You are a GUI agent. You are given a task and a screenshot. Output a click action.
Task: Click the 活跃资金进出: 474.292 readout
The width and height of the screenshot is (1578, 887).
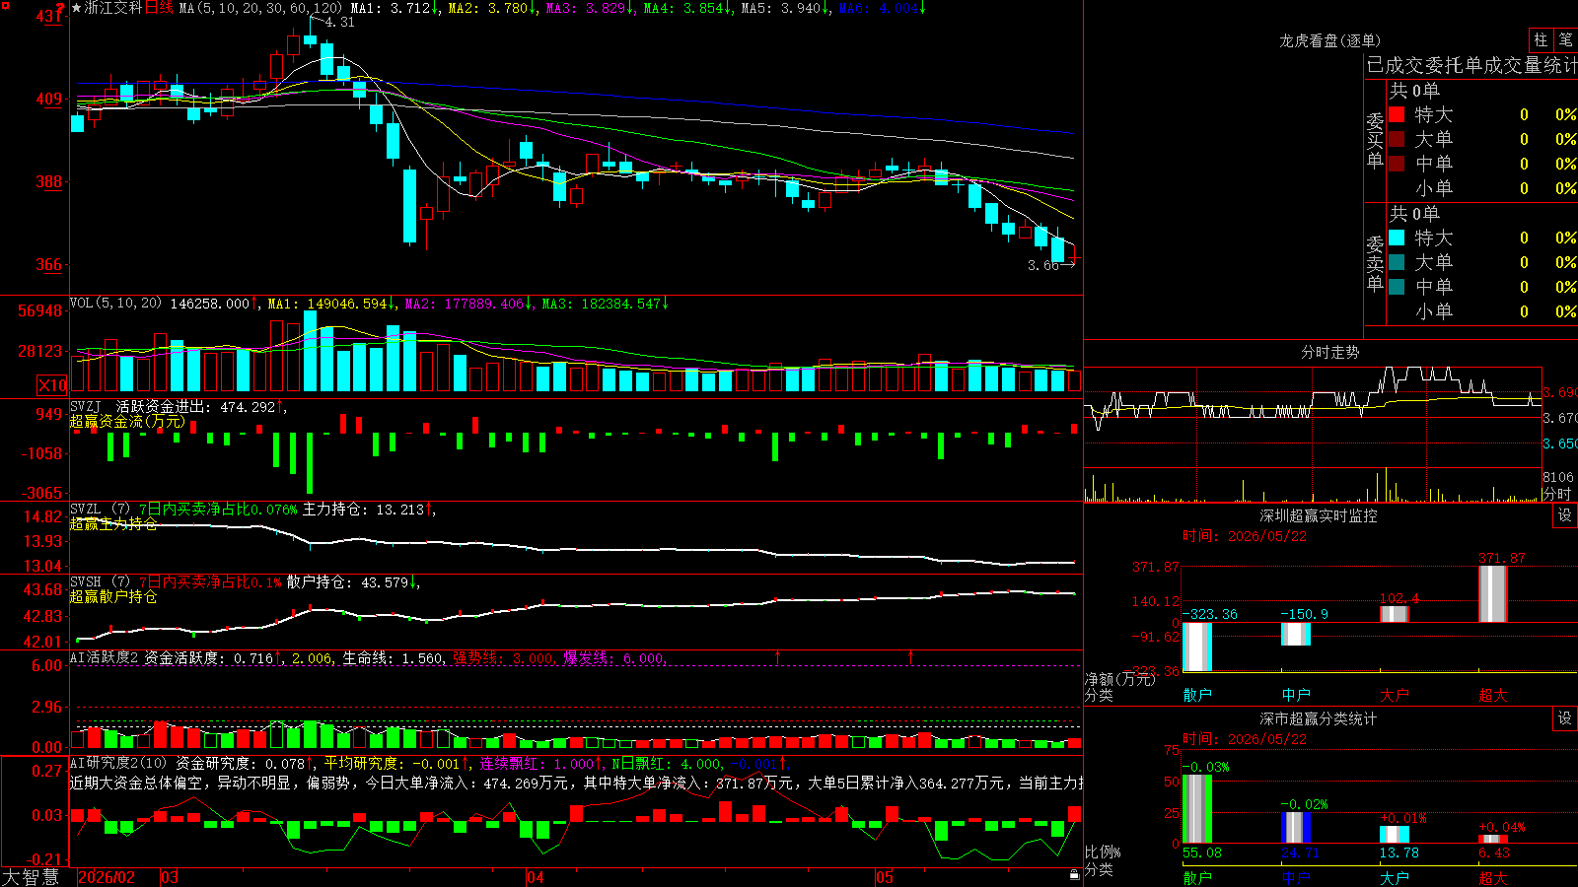click(x=195, y=406)
